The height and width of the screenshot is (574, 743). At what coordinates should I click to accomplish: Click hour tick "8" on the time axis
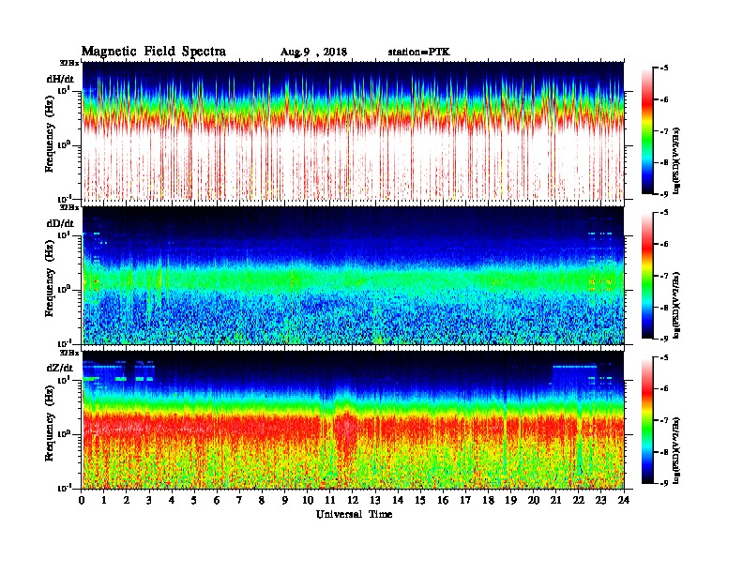(x=263, y=501)
